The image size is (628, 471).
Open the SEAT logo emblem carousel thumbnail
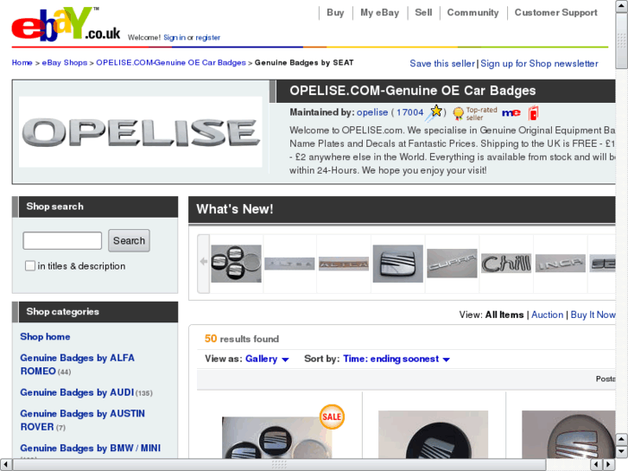tap(397, 264)
